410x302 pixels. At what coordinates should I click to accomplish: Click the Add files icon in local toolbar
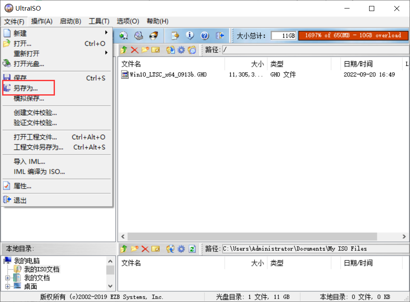pos(170,249)
